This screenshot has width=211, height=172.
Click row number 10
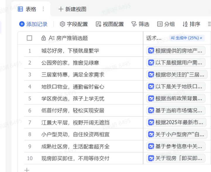30,158
